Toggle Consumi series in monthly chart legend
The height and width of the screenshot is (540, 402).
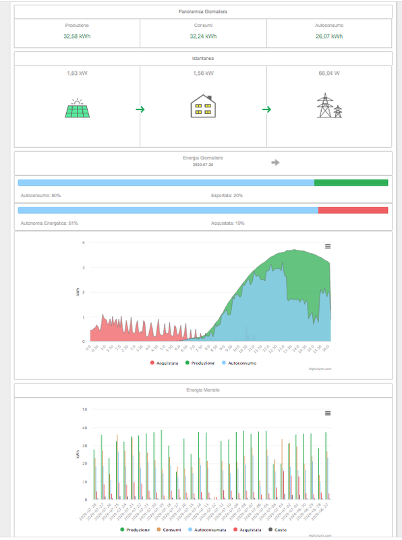(x=169, y=530)
